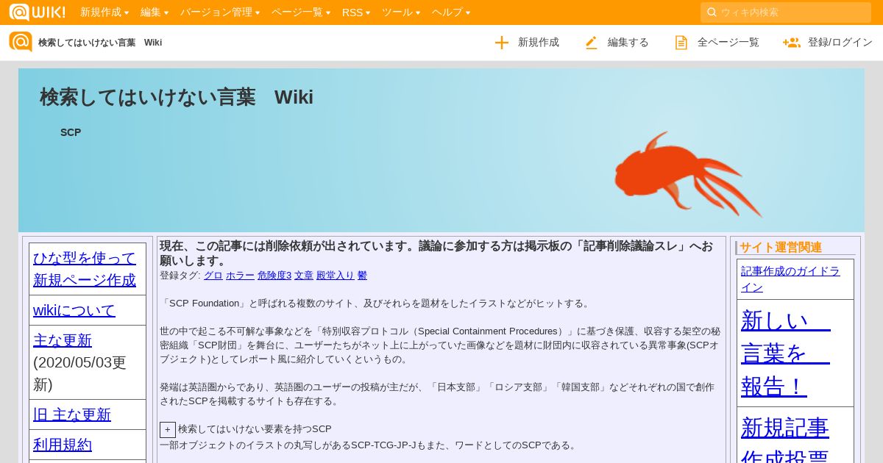Viewport: 883px width, 463px height.
Task: Click the 登録タグ: label
Action: (180, 276)
